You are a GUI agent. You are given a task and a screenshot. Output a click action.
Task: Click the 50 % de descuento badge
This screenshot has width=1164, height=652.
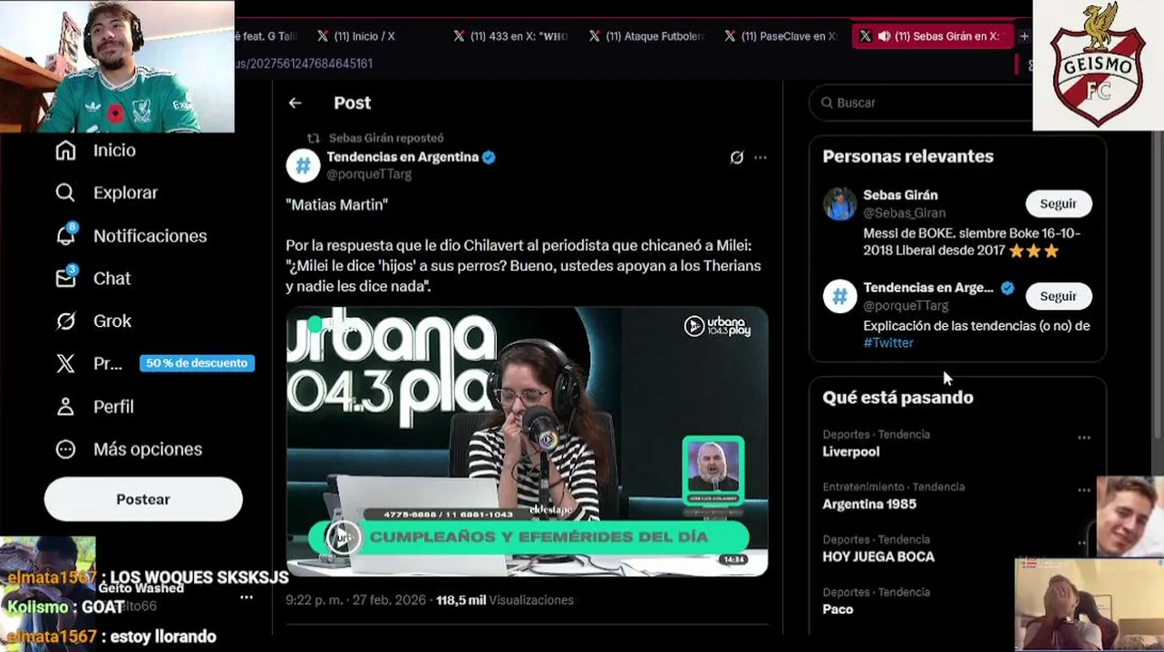(197, 363)
